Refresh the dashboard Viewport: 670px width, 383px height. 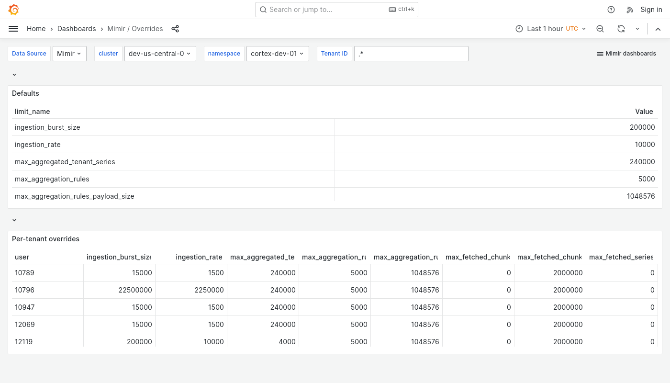[x=621, y=29]
